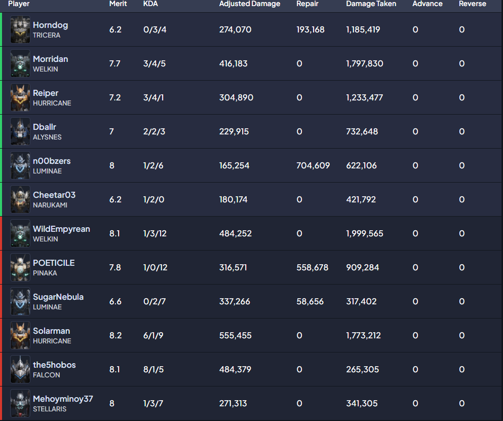The image size is (503, 421).
Task: Select adjusted damage value 555,455
Action: (x=235, y=336)
